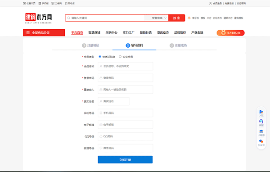The image size is (270, 172).
Task: Focus the QQ号码 input field
Action: (126, 136)
